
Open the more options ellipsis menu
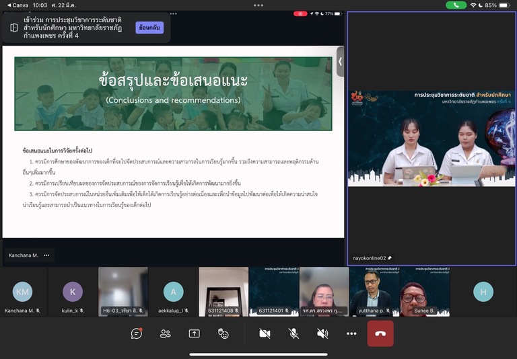click(x=351, y=333)
